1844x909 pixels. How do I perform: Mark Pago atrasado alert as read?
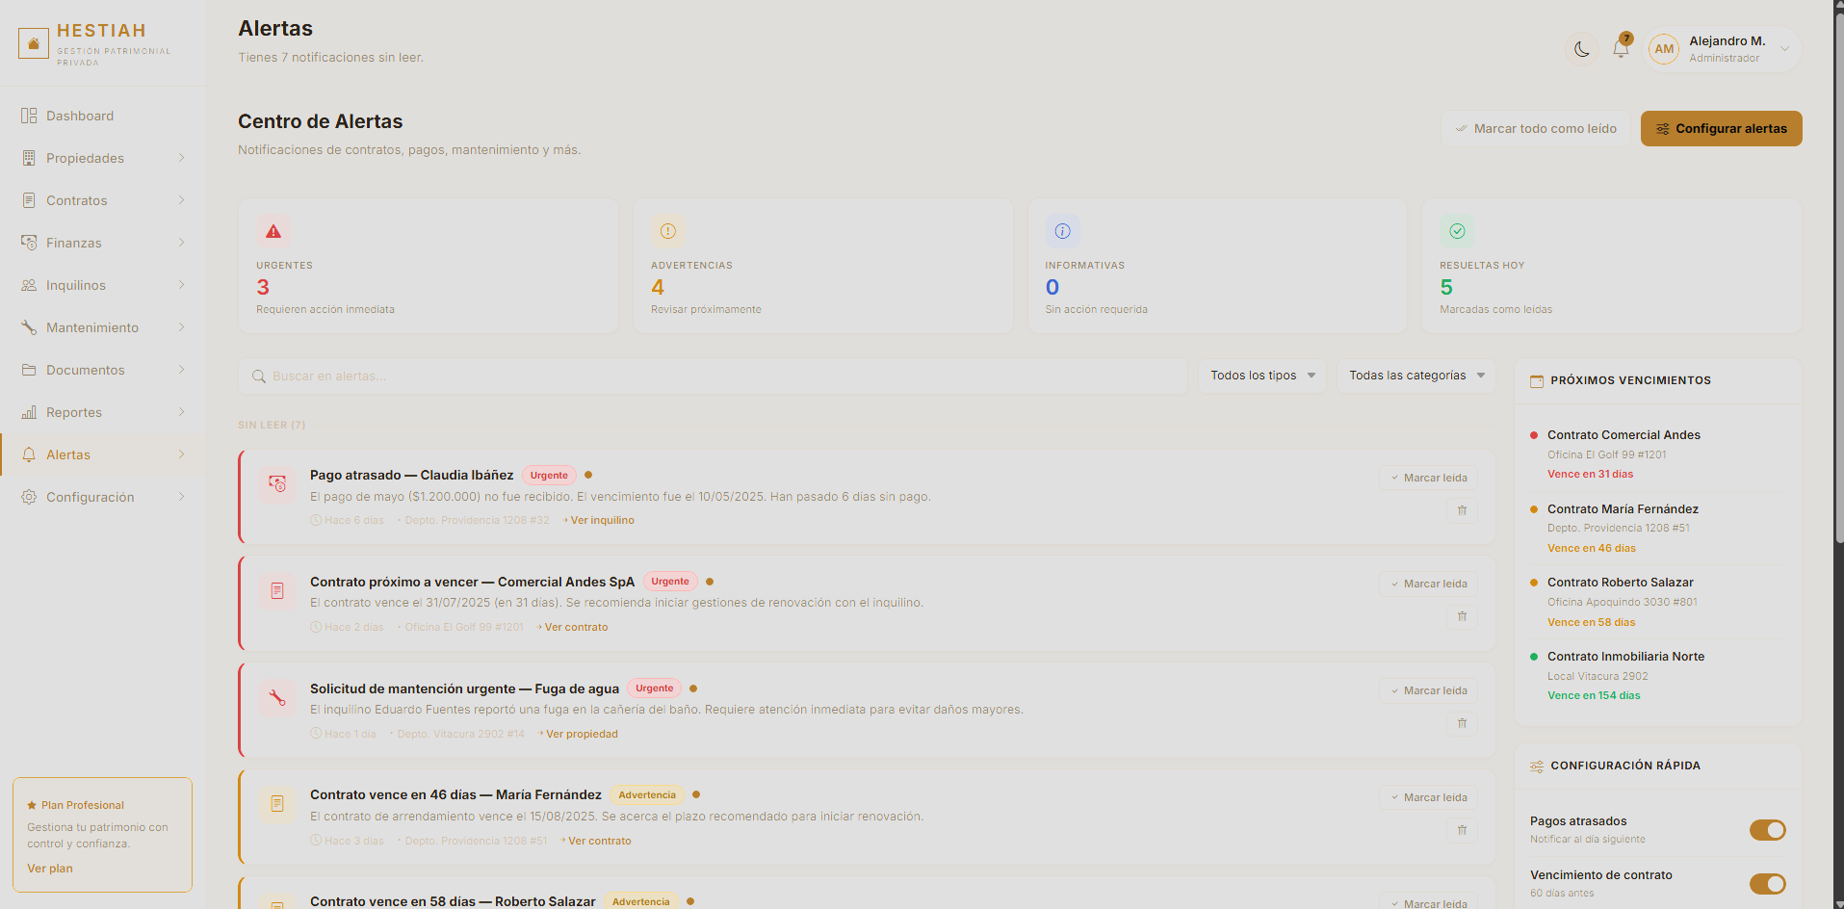1428,478
